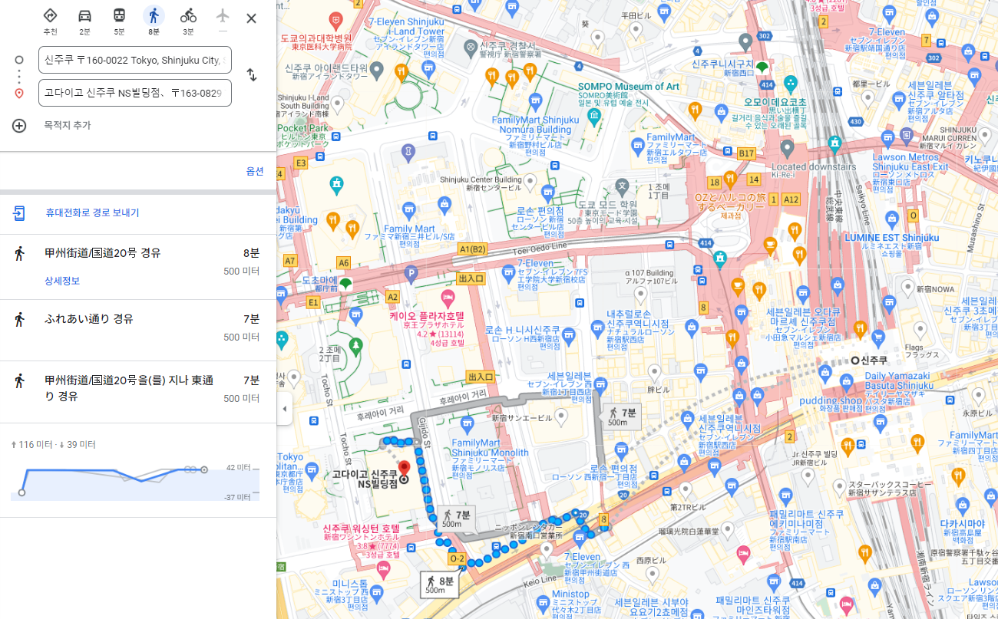Edit the starting point address field

(x=135, y=60)
